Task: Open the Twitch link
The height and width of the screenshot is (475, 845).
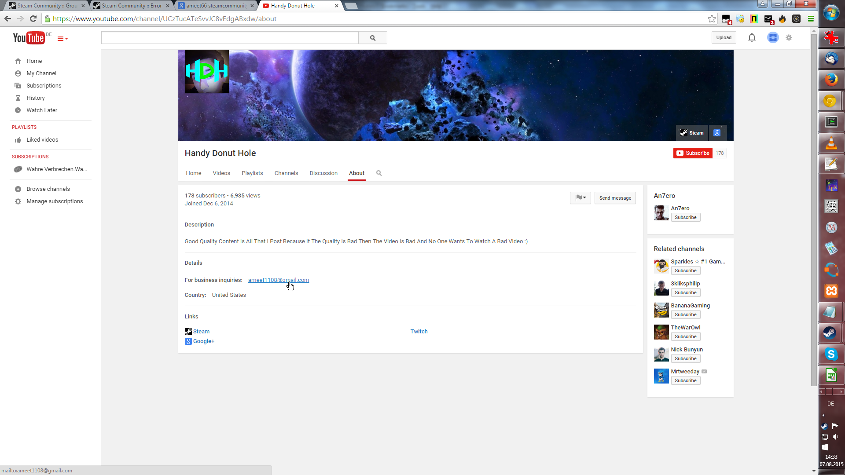Action: pyautogui.click(x=419, y=332)
